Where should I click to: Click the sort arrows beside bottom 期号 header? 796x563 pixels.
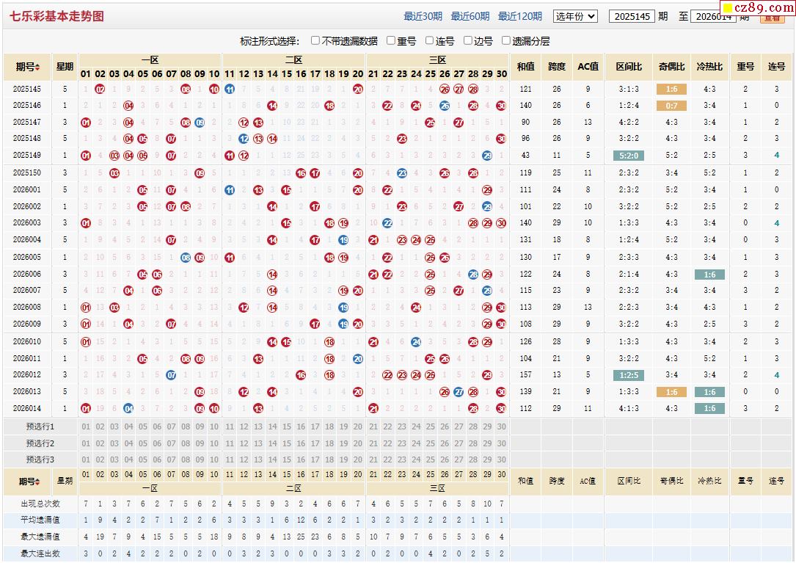pos(37,482)
